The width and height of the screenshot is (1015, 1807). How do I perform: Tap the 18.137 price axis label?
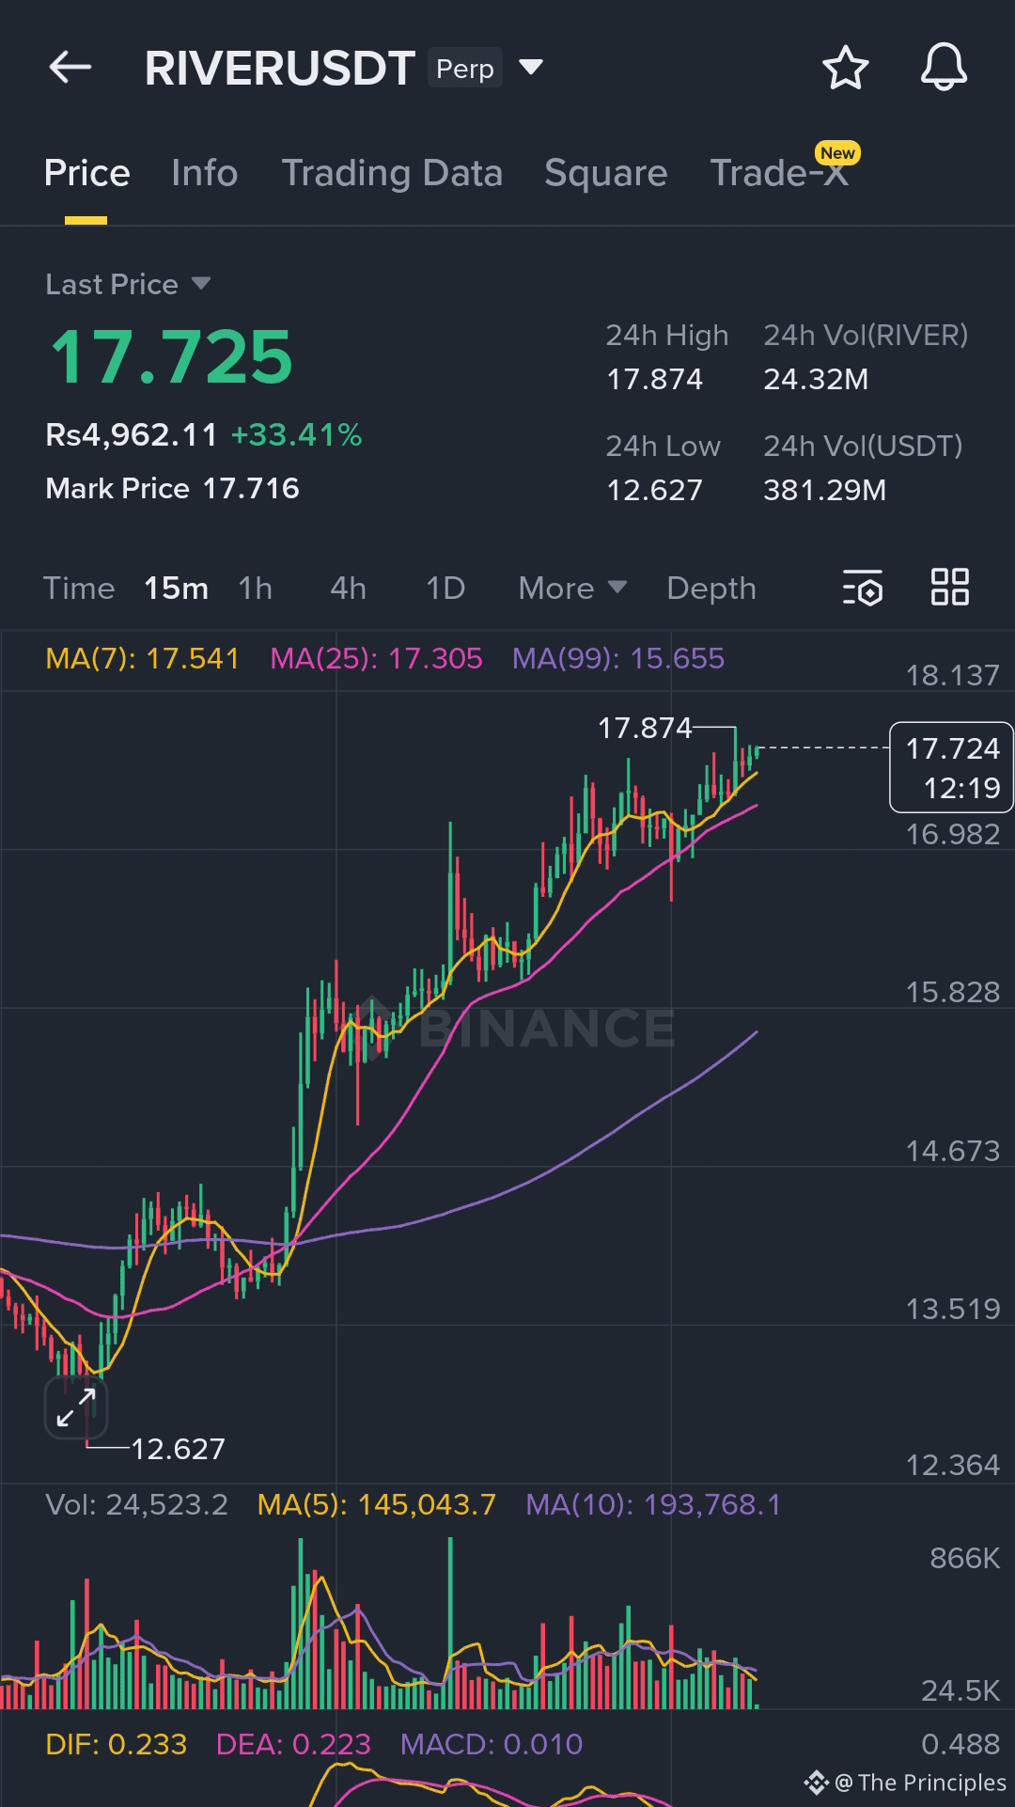click(952, 675)
